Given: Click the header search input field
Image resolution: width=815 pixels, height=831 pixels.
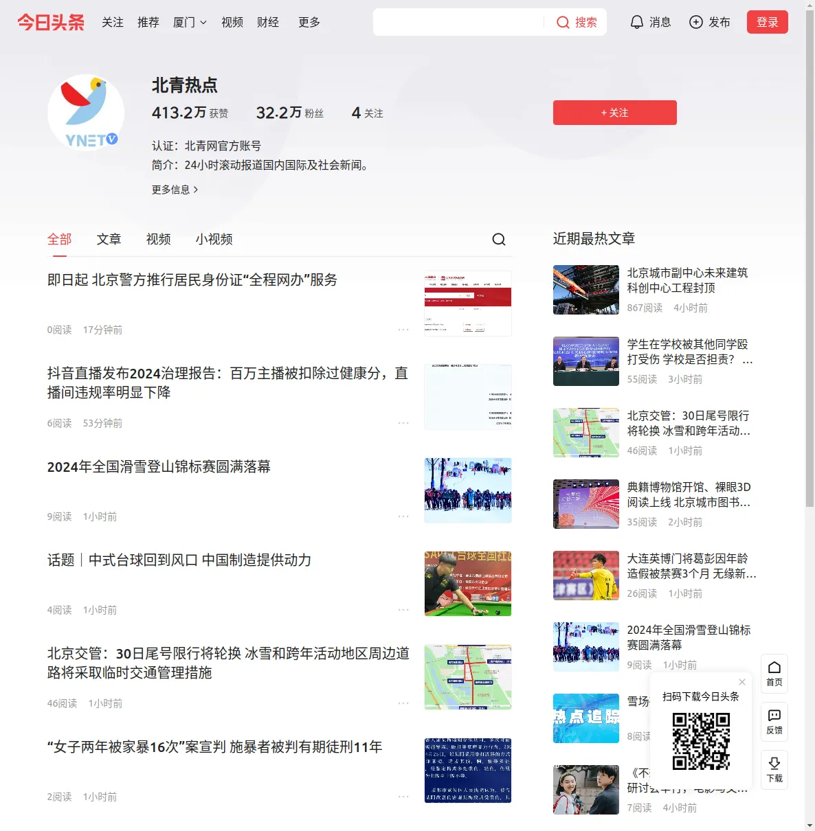Looking at the screenshot, I should coord(458,23).
